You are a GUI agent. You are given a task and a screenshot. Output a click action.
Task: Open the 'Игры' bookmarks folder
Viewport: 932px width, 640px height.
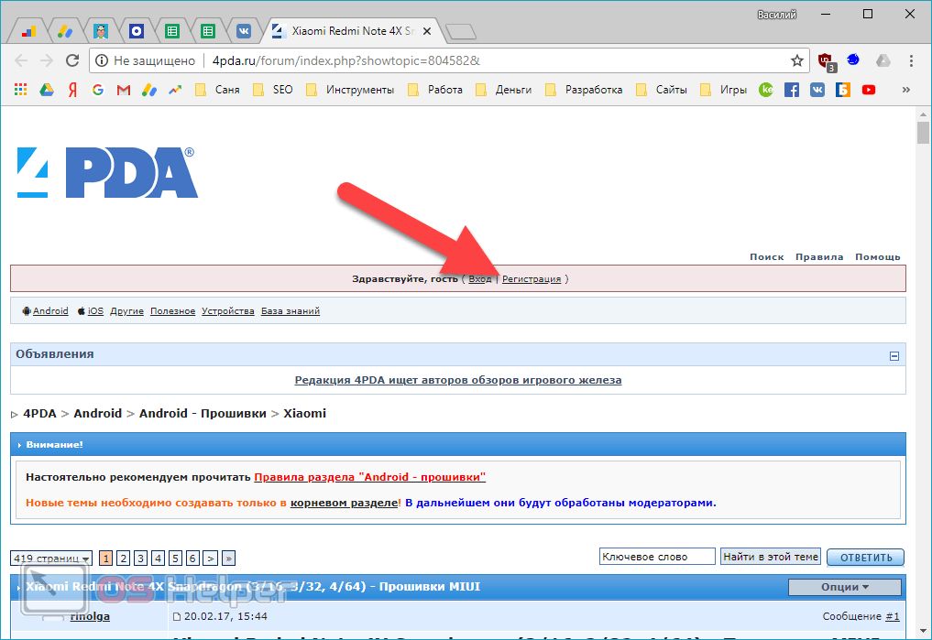723,90
